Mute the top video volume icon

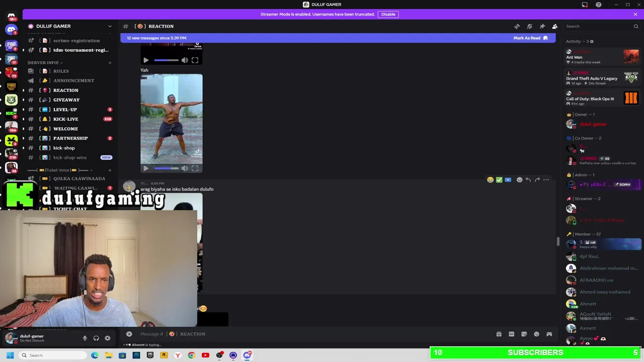pos(185,60)
